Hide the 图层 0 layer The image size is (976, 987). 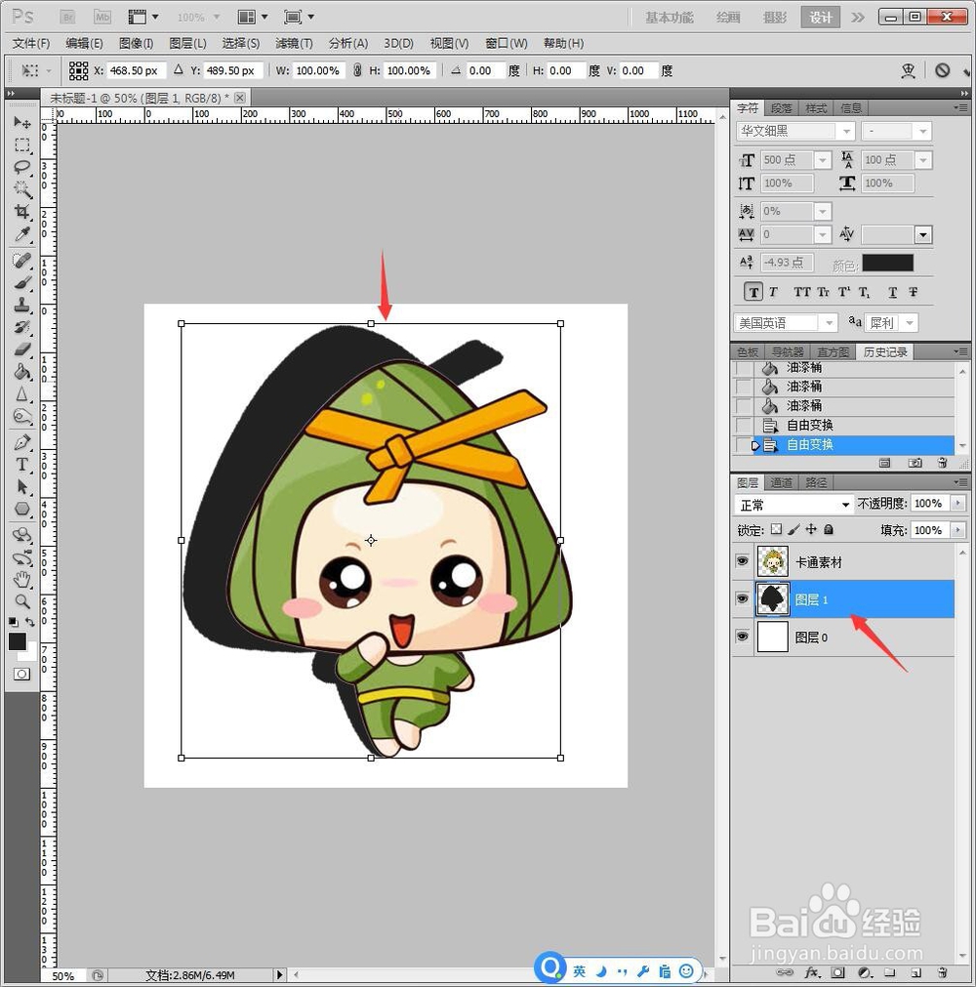[x=743, y=636]
